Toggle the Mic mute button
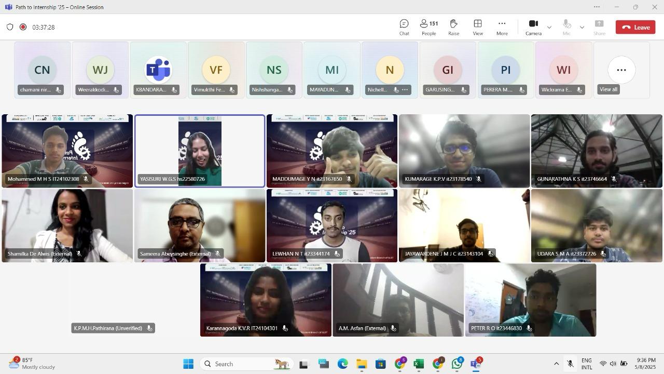The height and width of the screenshot is (374, 664). point(566,28)
